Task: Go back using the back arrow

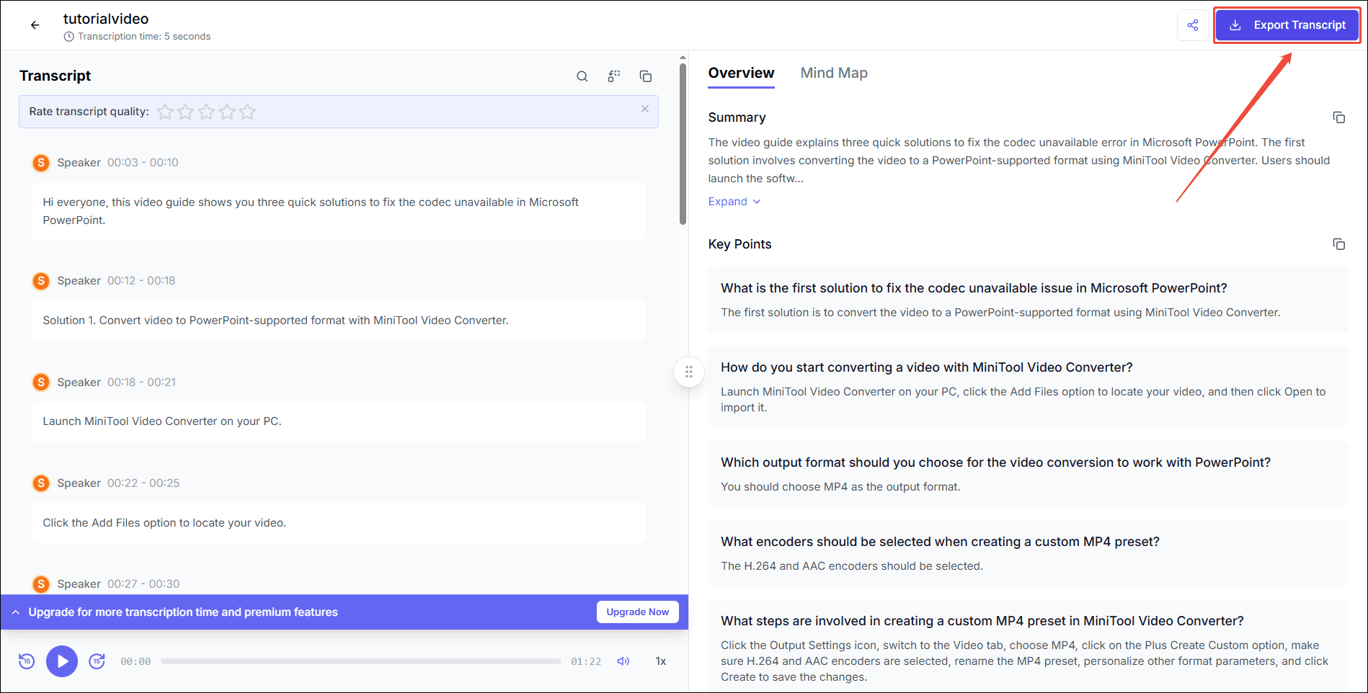Action: point(35,24)
